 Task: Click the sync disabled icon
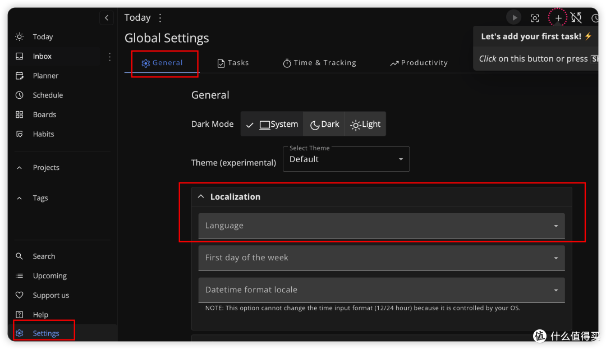(576, 17)
